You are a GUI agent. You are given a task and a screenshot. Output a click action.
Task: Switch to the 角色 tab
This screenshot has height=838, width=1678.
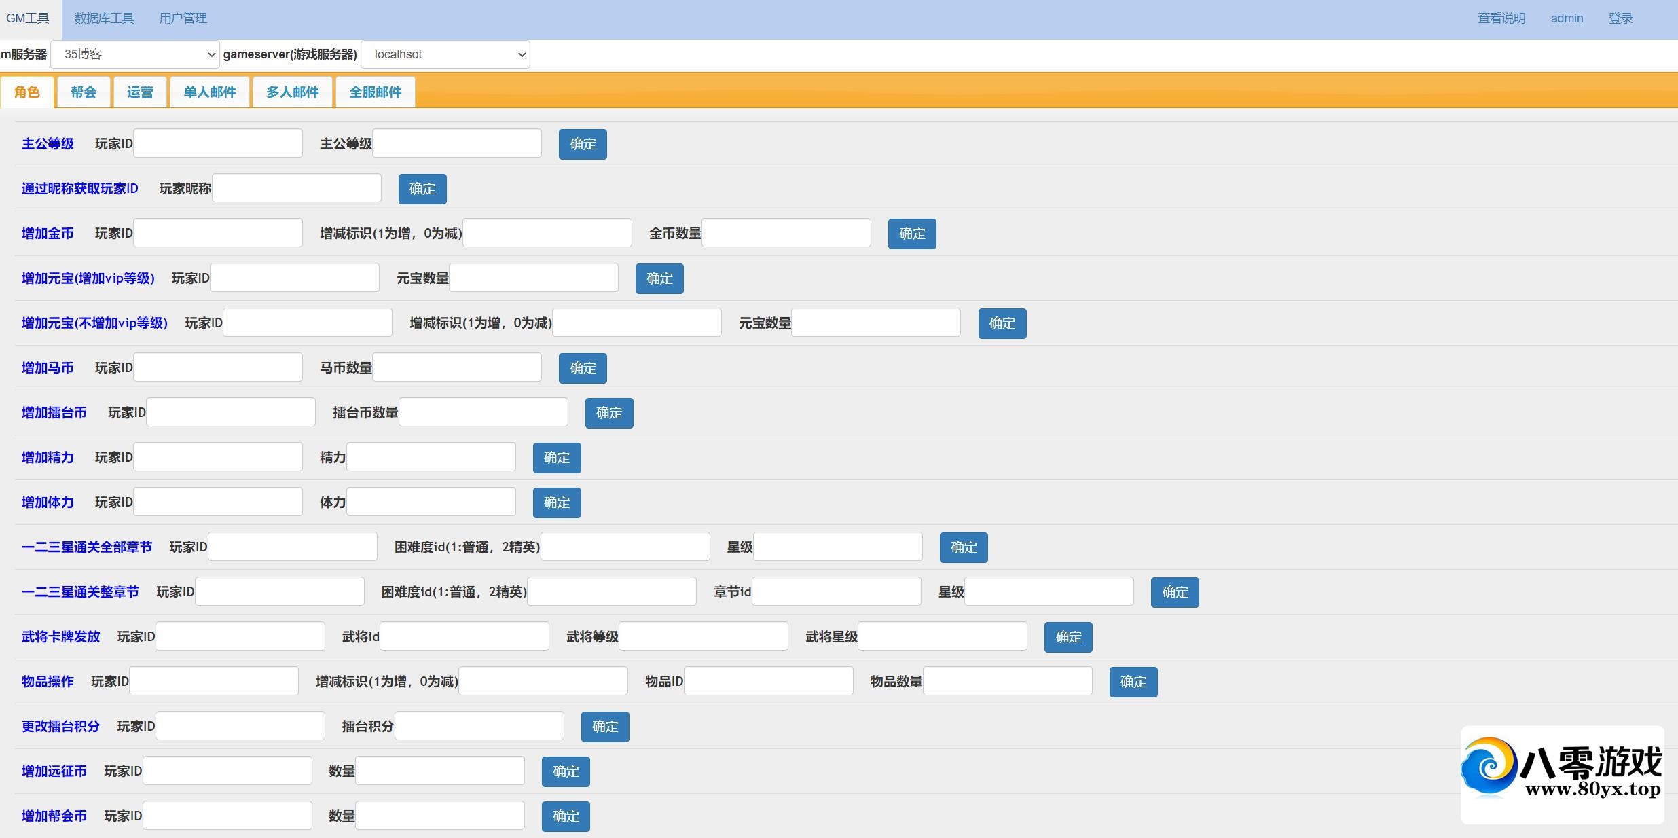pyautogui.click(x=27, y=92)
